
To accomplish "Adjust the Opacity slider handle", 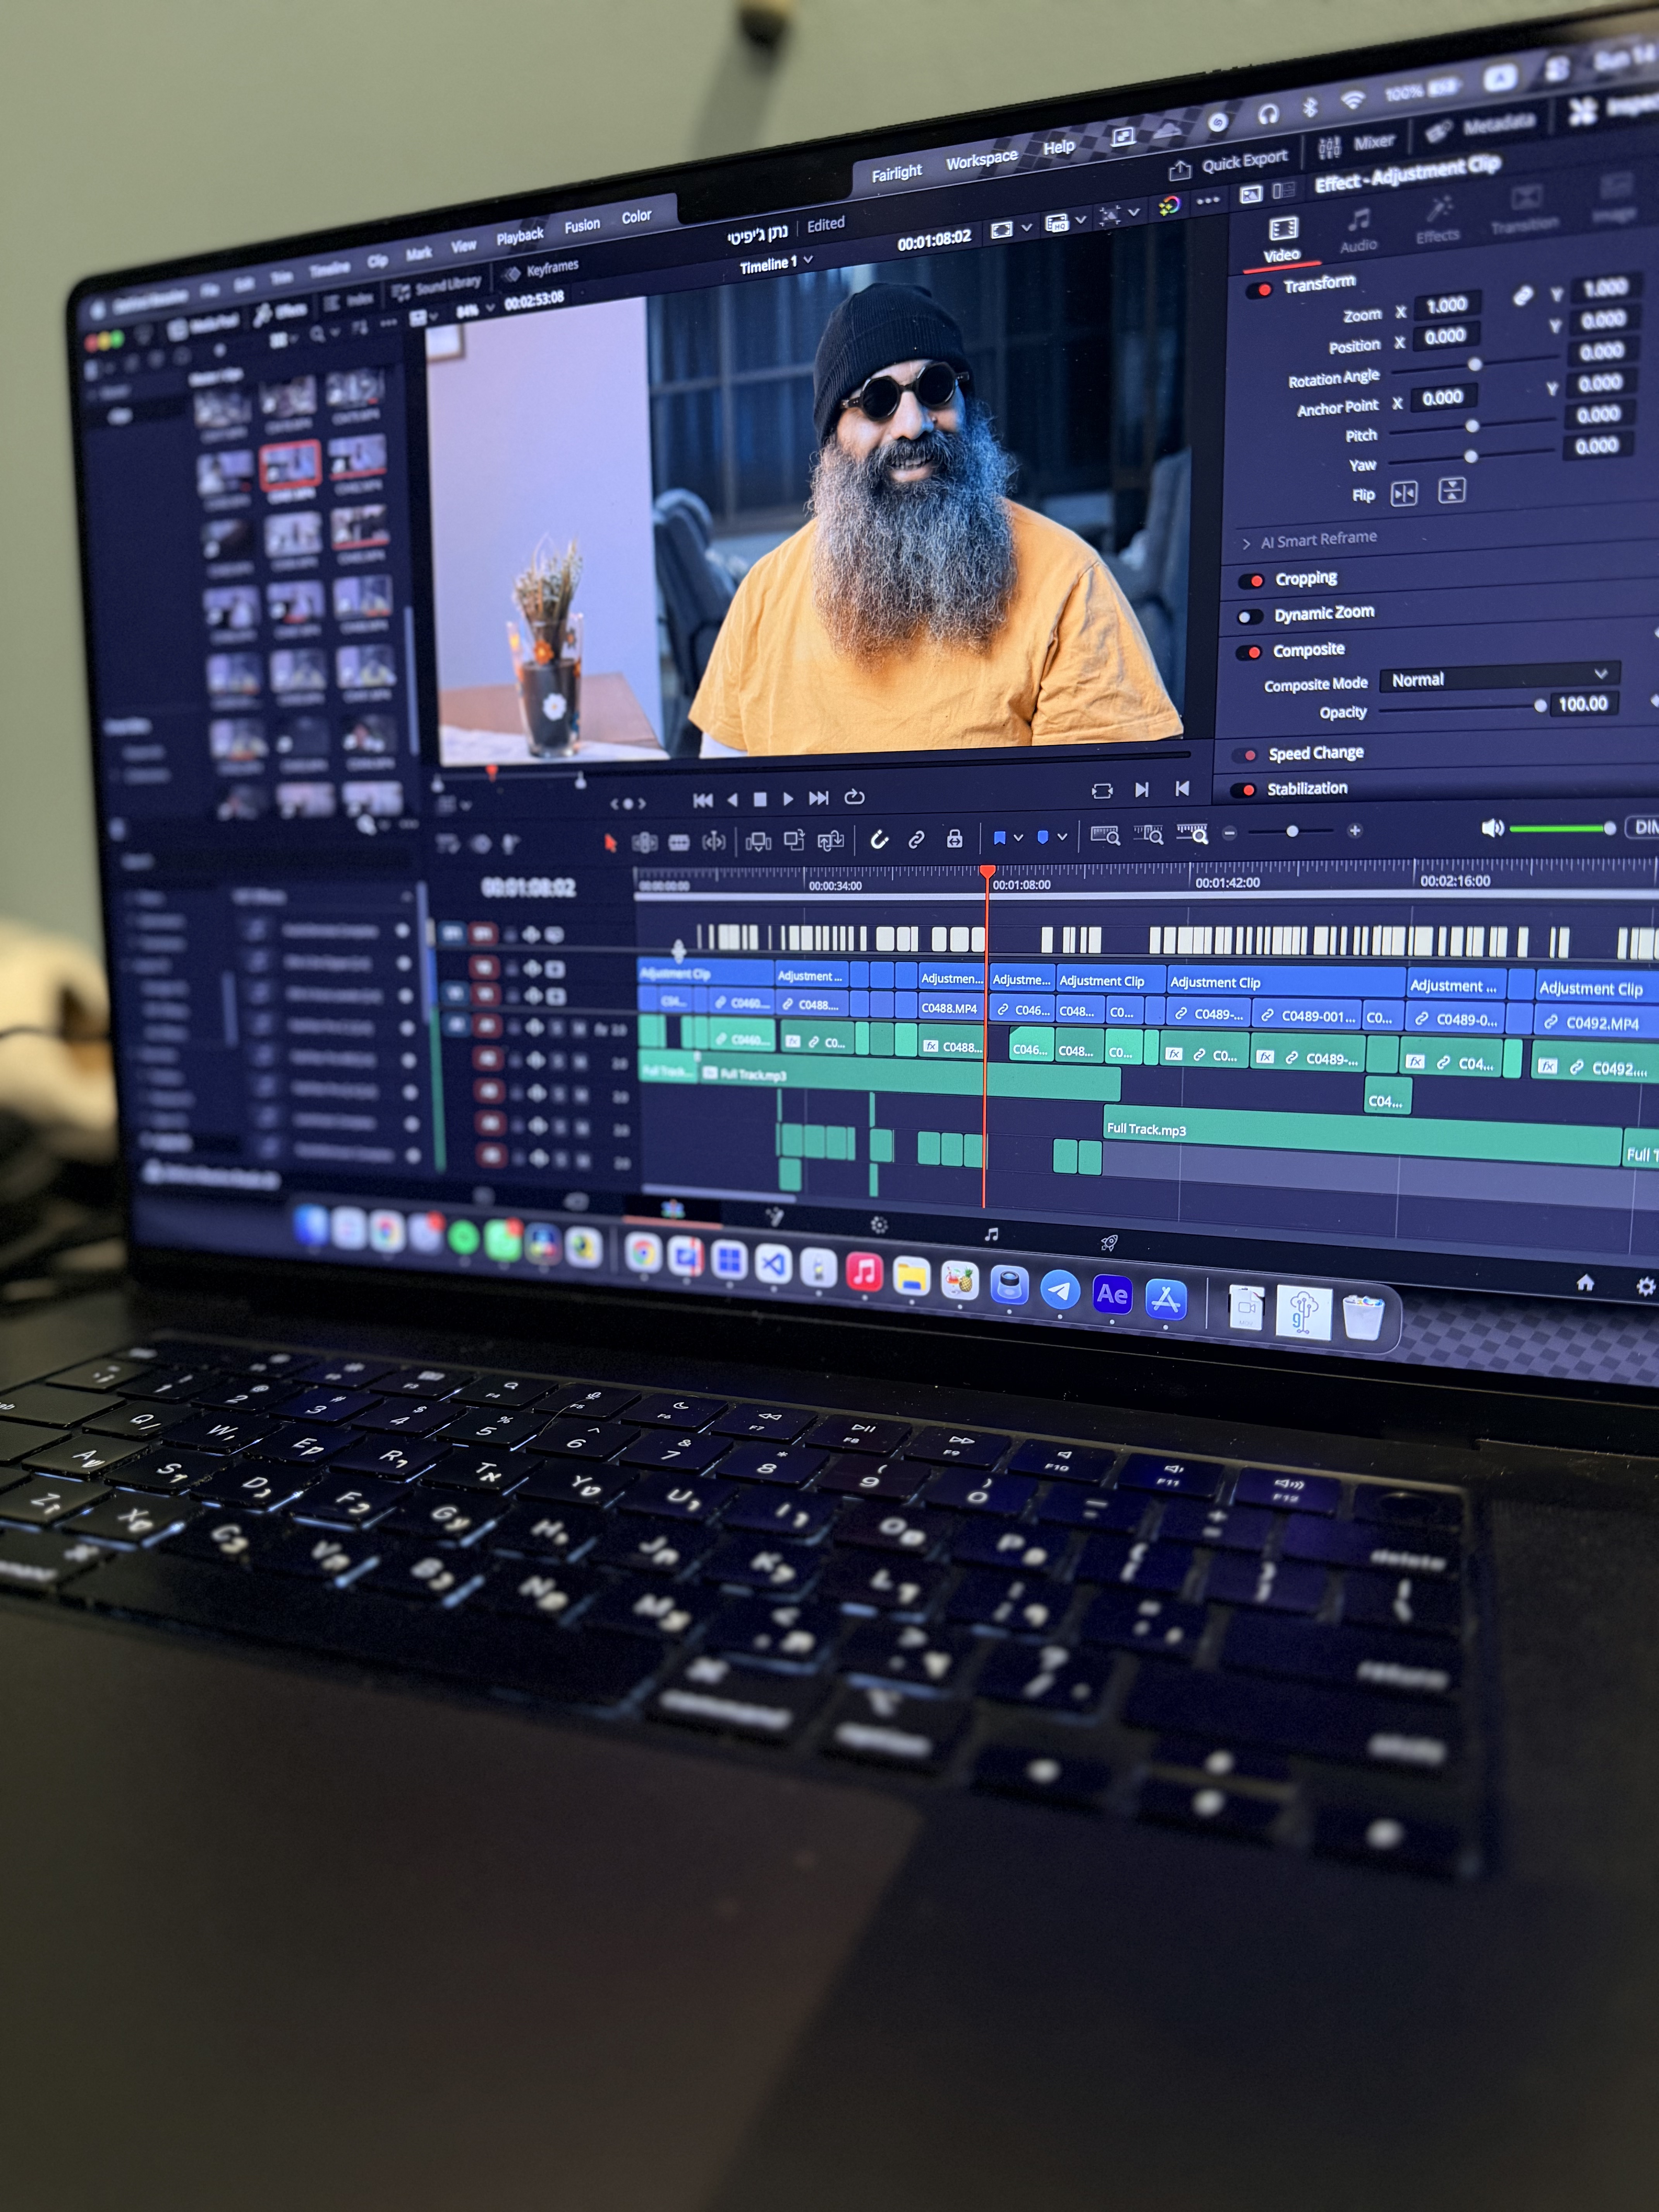I will point(1540,706).
